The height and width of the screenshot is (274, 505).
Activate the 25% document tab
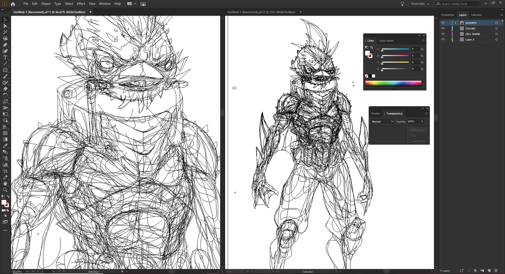pos(261,12)
